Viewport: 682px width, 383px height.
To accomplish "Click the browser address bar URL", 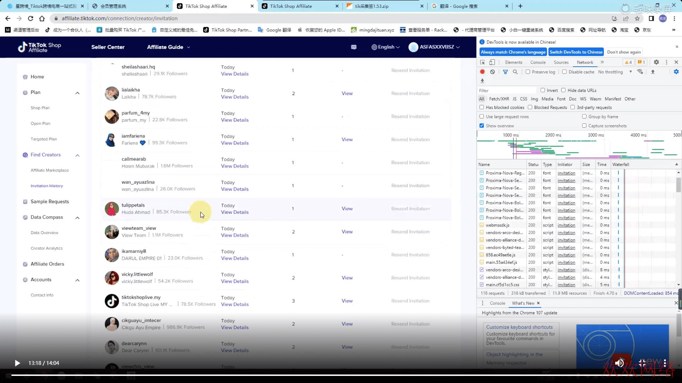I will tap(119, 18).
